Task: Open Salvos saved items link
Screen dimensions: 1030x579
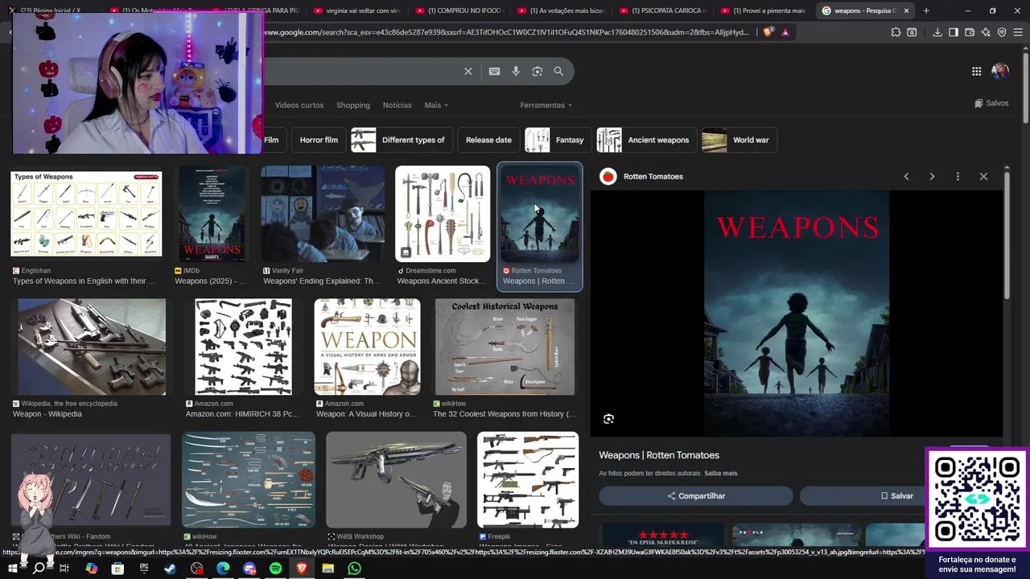Action: coord(991,103)
